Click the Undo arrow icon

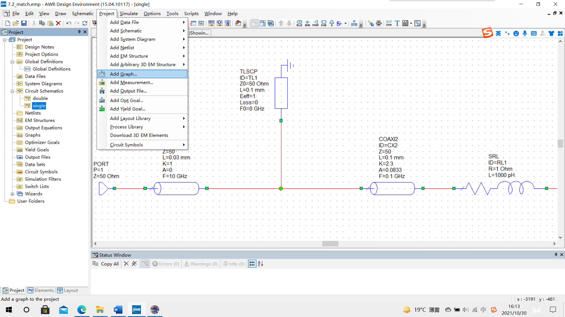click(69, 23)
